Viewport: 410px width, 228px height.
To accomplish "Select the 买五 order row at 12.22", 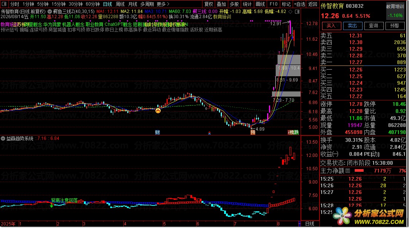I will tap(363, 96).
